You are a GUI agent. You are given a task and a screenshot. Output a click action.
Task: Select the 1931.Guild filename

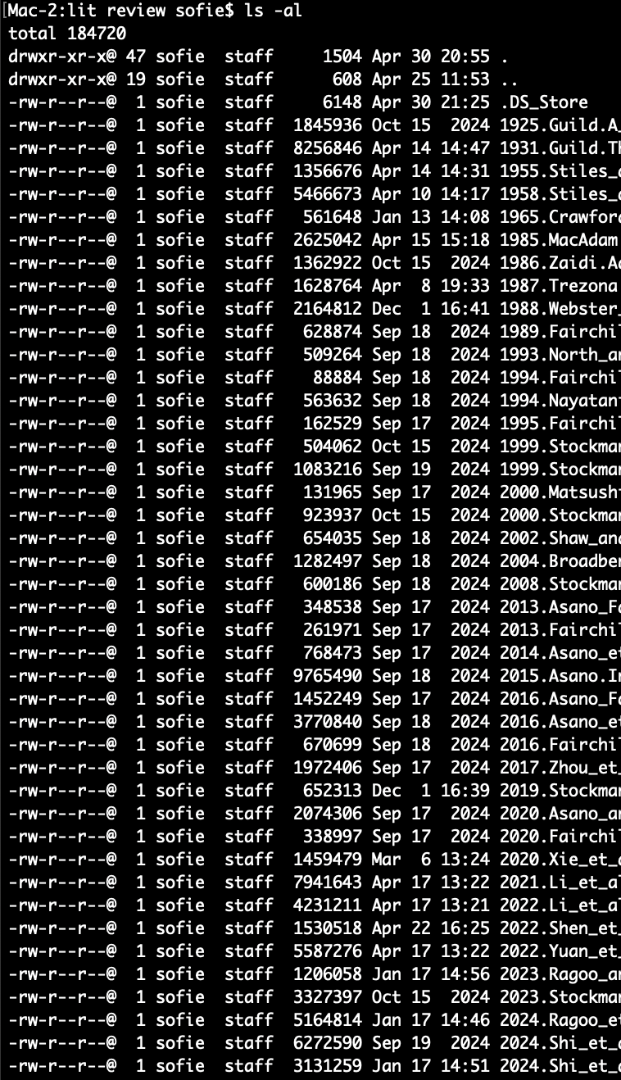coord(560,148)
